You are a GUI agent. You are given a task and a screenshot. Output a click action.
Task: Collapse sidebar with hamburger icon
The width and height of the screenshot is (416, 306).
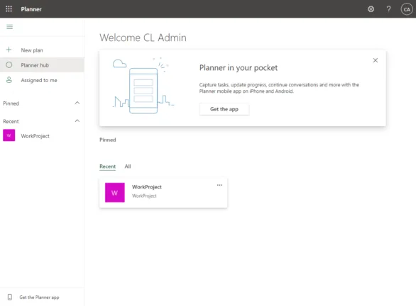[x=9, y=27]
